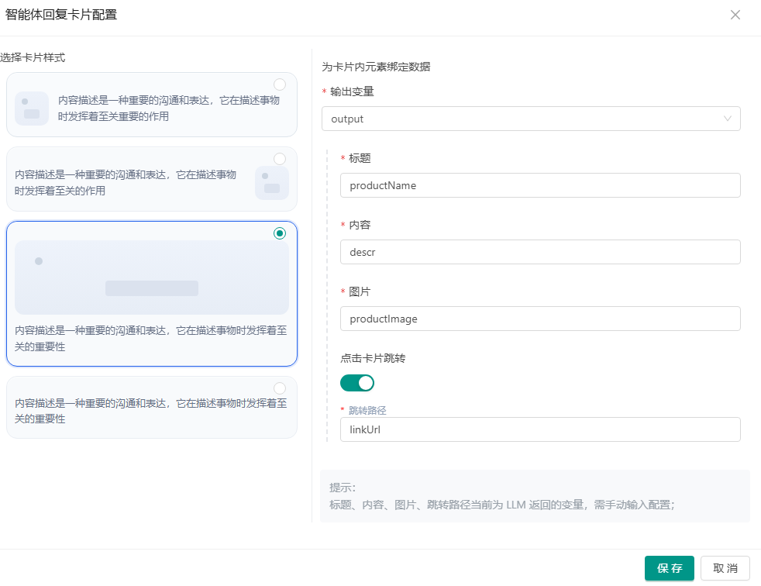This screenshot has width=761, height=586.
Task: Click the large banner image in third card
Action: pyautogui.click(x=152, y=277)
